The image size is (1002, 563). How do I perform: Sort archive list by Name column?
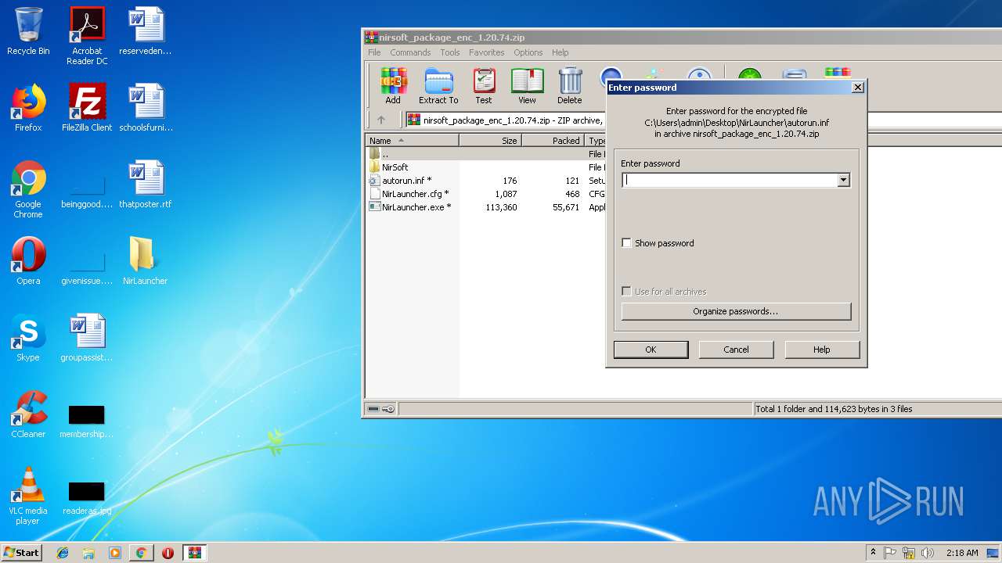point(413,141)
